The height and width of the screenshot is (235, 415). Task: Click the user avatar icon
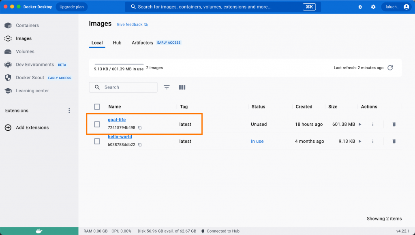click(x=406, y=7)
